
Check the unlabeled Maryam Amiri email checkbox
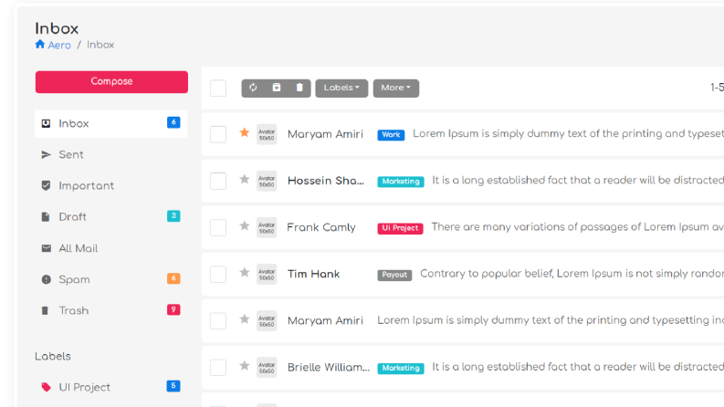218,320
